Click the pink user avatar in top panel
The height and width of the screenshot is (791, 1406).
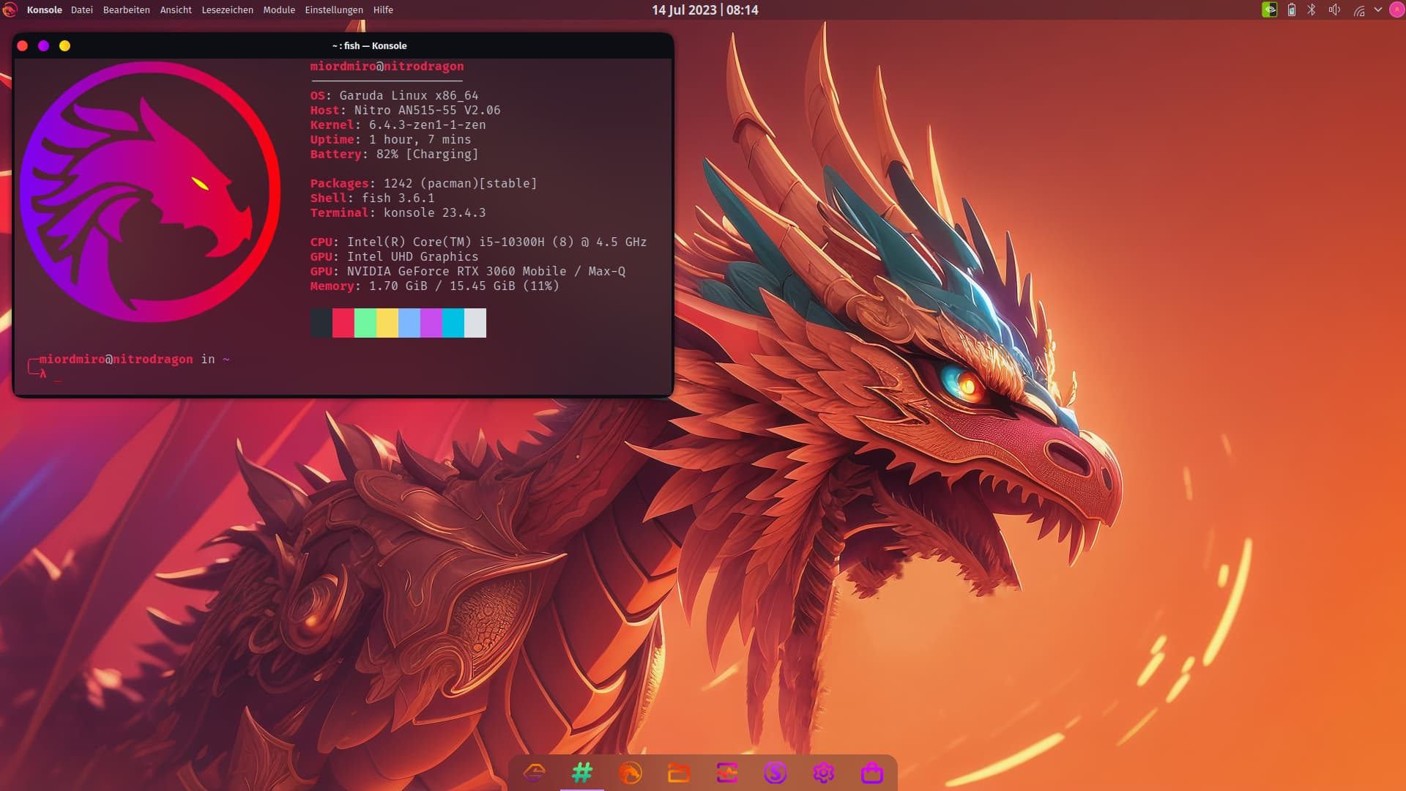[x=1396, y=10]
